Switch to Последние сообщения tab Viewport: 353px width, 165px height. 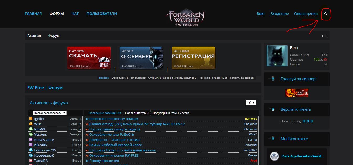(x=105, y=113)
